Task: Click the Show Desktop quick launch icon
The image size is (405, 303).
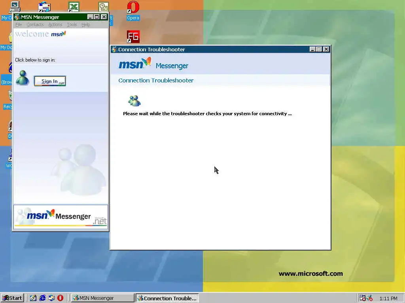Action: (x=33, y=298)
